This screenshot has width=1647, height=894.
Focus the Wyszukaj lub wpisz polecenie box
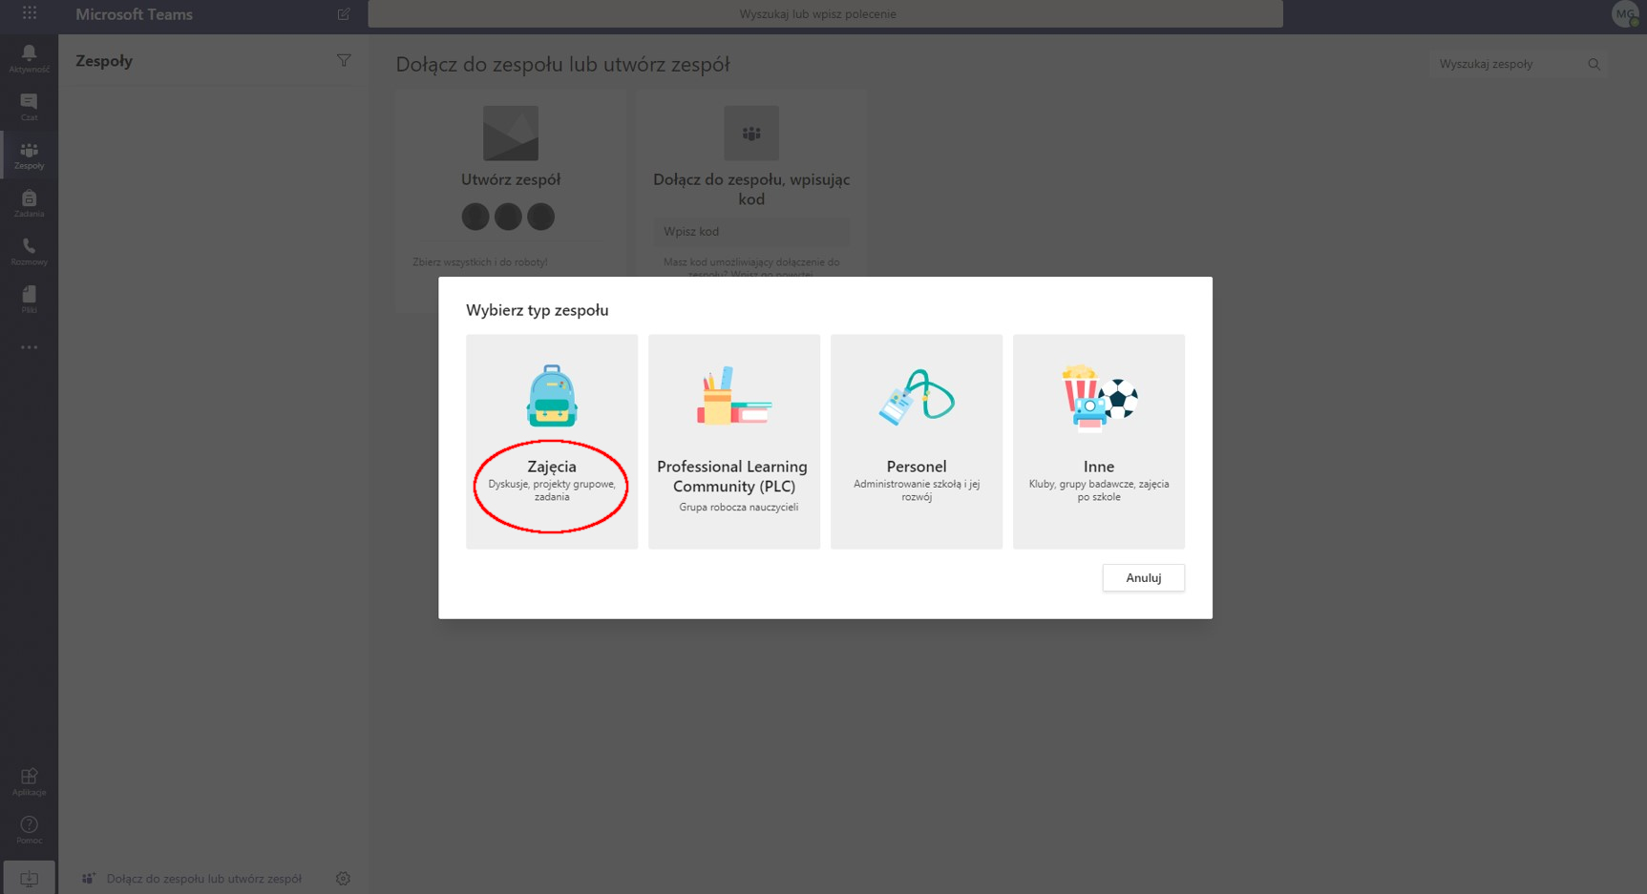click(x=826, y=14)
